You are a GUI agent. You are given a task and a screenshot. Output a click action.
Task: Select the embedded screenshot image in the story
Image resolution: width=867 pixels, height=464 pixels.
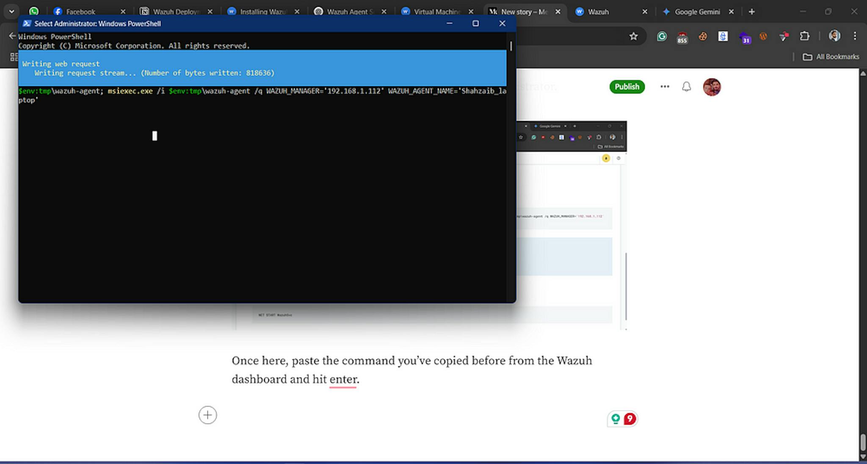click(x=571, y=225)
